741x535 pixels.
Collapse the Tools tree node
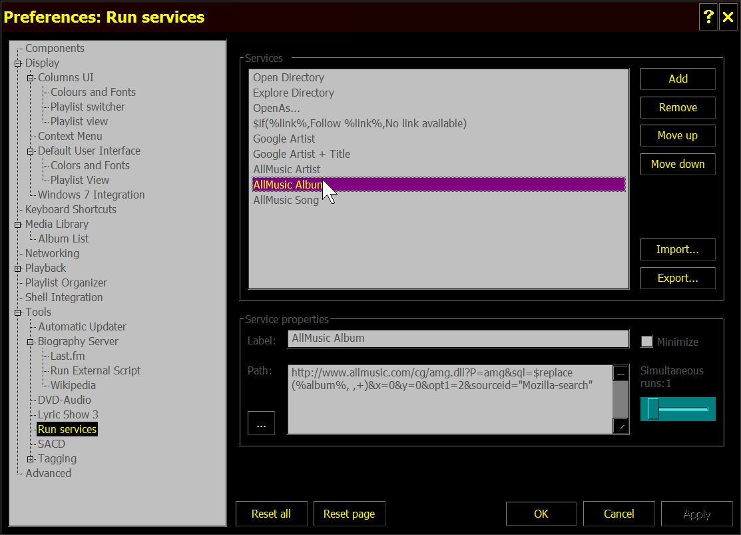coord(18,312)
